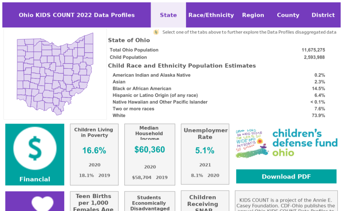Select the Median Household Income card
Image resolution: width=343 pixels, height=211 pixels.
click(150, 154)
